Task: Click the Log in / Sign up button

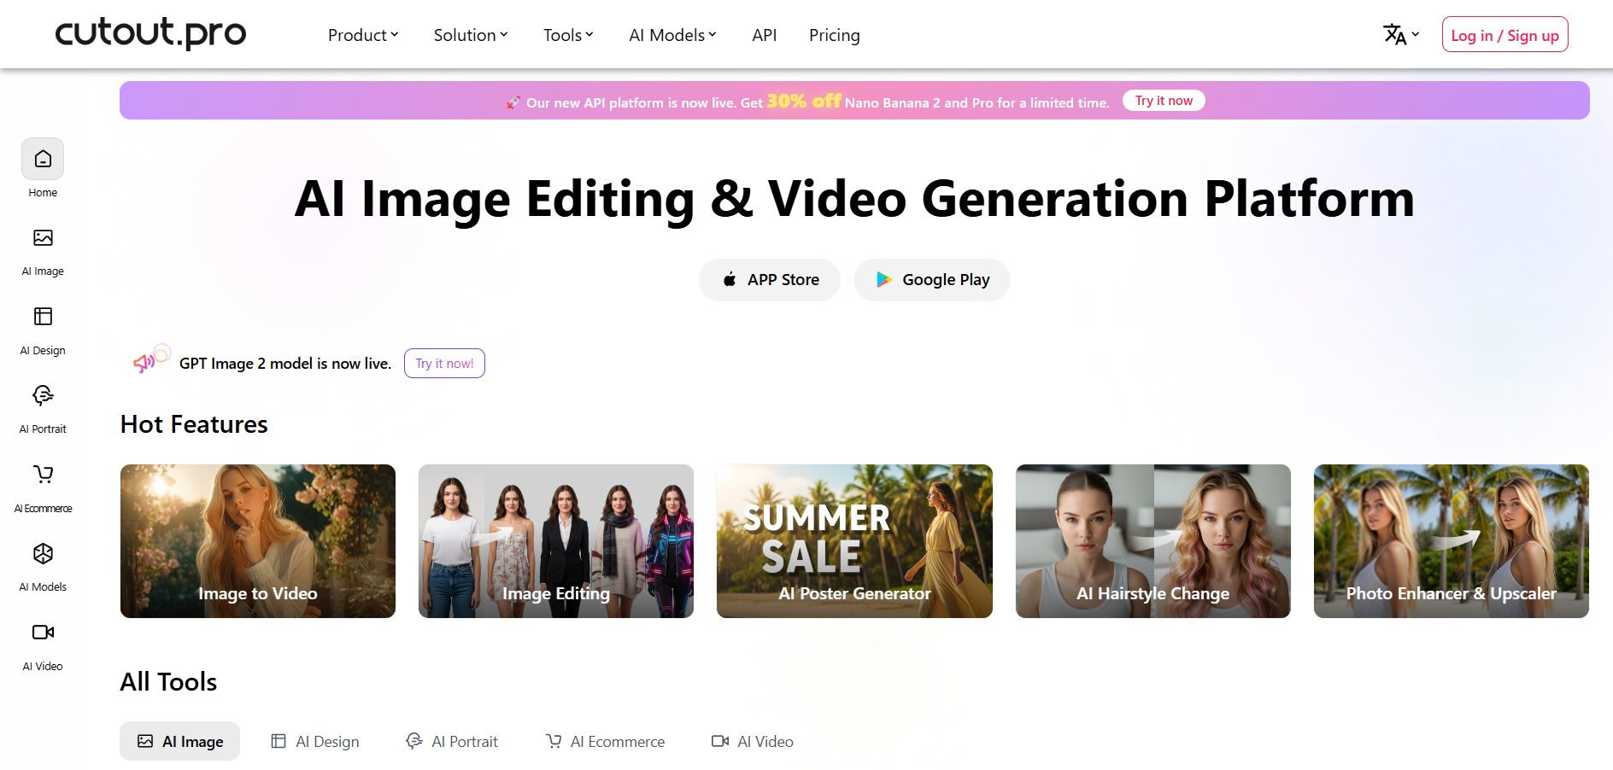Action: pos(1504,34)
